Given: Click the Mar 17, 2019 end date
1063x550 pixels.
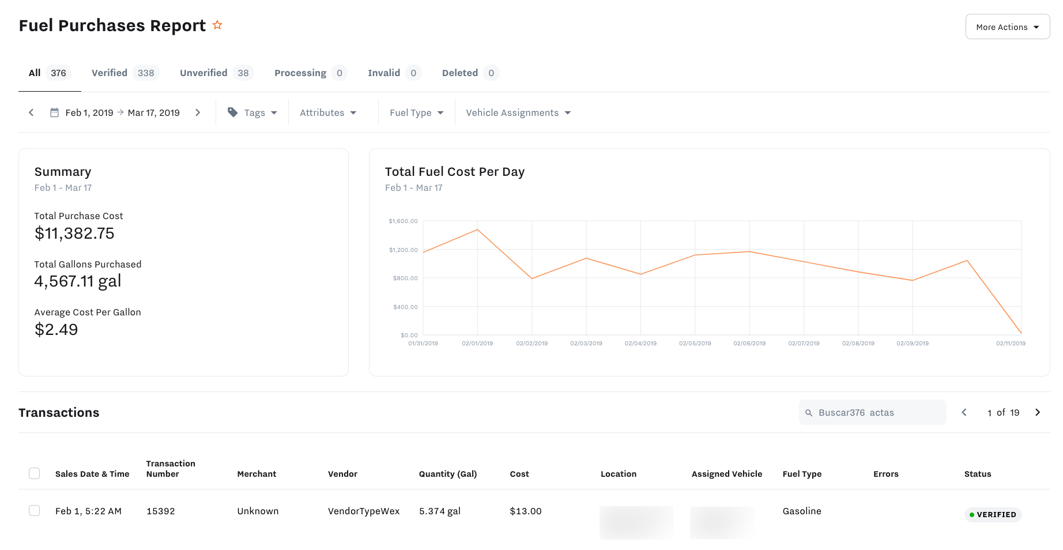Looking at the screenshot, I should [x=154, y=112].
